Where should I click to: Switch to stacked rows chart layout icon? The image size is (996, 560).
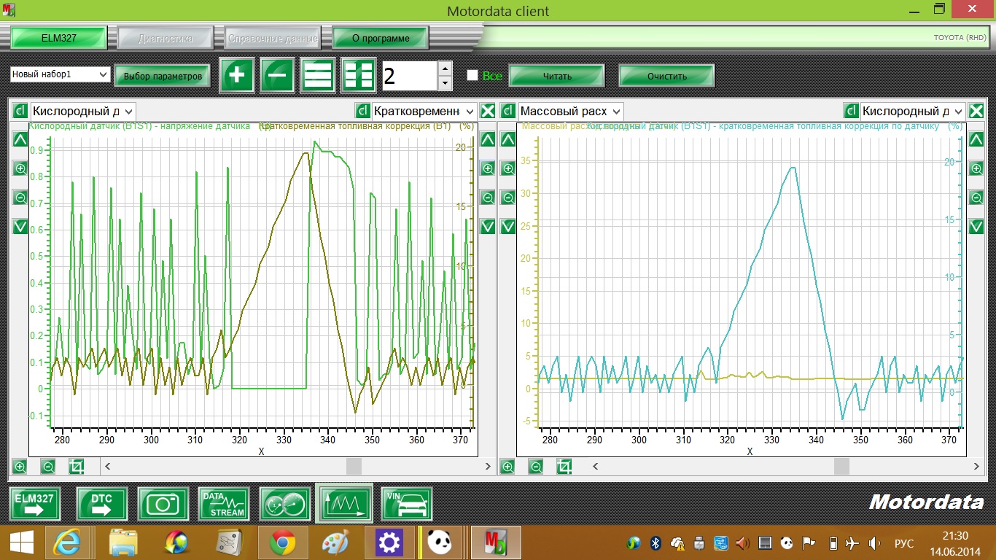click(318, 75)
